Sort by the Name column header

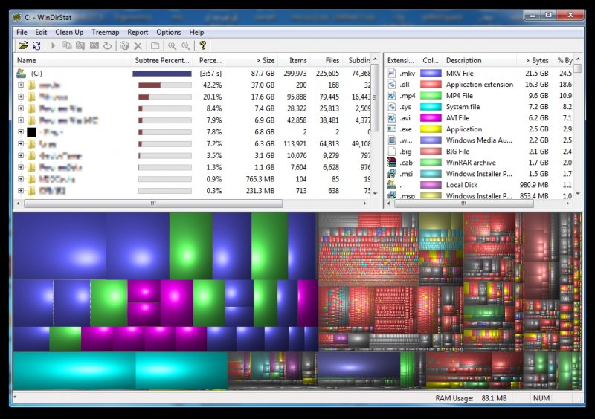click(72, 60)
